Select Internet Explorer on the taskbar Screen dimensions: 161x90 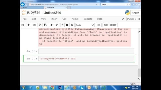(67, 88)
